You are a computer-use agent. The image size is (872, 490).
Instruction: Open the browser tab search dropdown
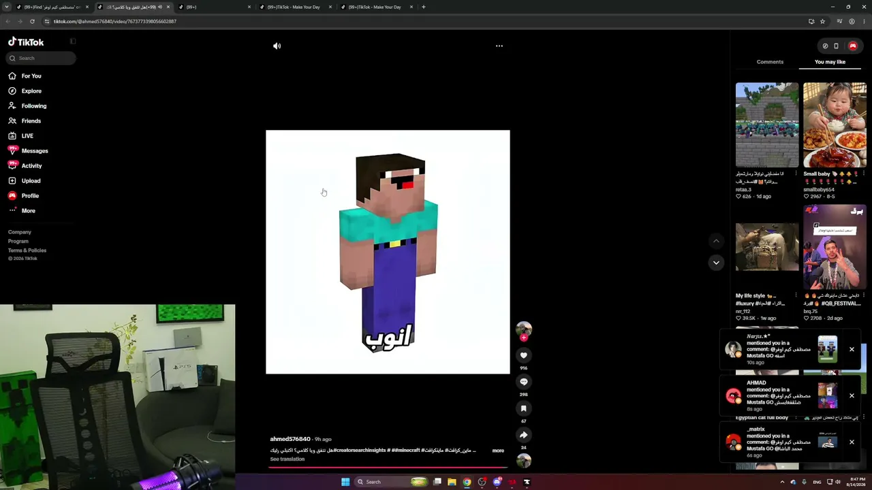pos(7,7)
